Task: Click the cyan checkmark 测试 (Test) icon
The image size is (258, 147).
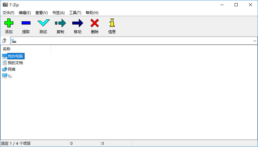Action: (x=43, y=23)
